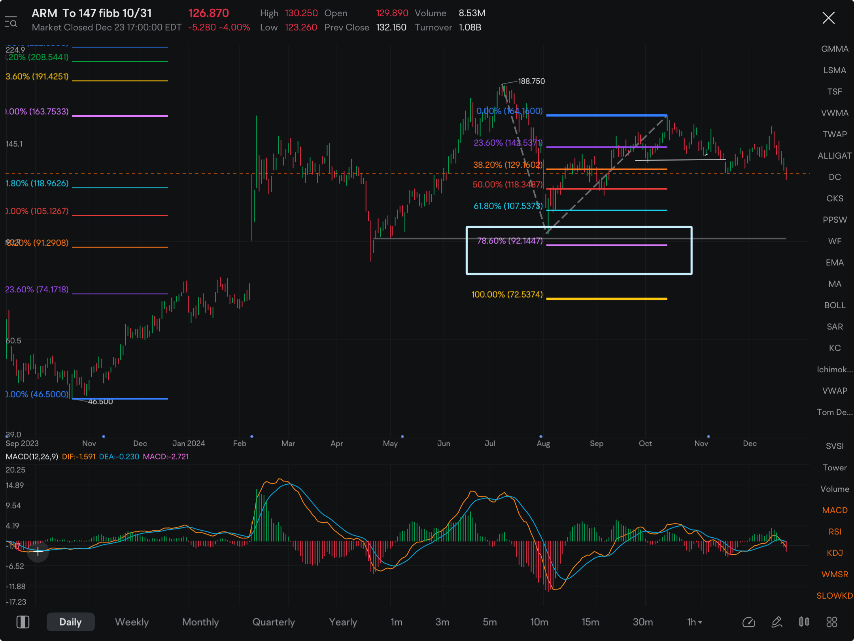The width and height of the screenshot is (854, 641).
Task: Select the 100.00% (72.5374) fib label
Action: [x=507, y=294]
